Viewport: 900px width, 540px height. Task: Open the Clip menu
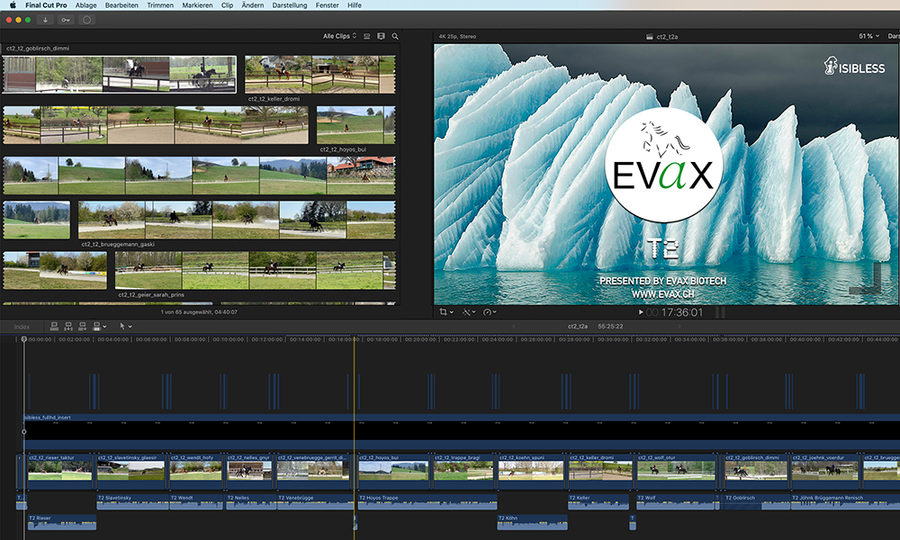click(228, 5)
